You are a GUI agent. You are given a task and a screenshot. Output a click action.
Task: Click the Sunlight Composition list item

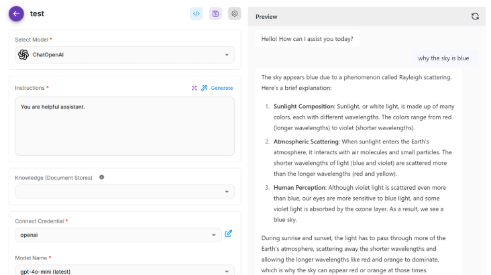[362, 117]
